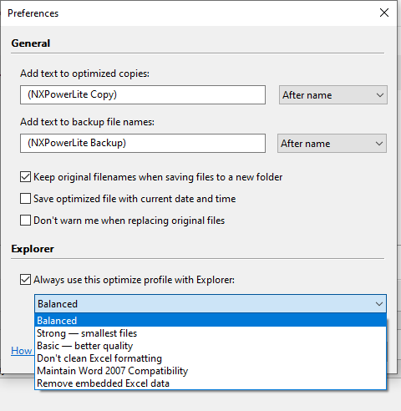Click chevron arrow on optimized copies position dropdown
The image size is (401, 411).
(380, 95)
